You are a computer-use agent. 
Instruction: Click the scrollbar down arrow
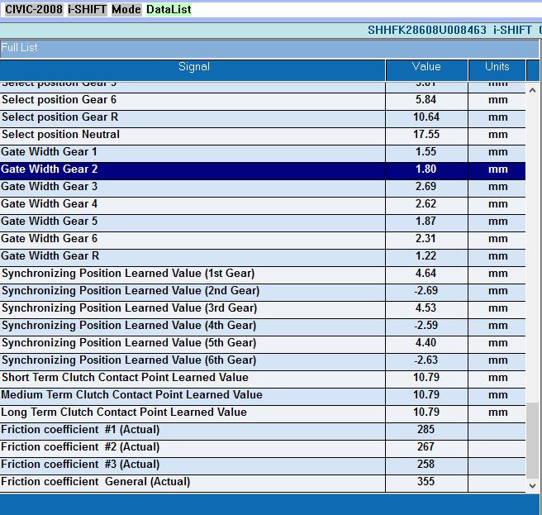tap(532, 485)
